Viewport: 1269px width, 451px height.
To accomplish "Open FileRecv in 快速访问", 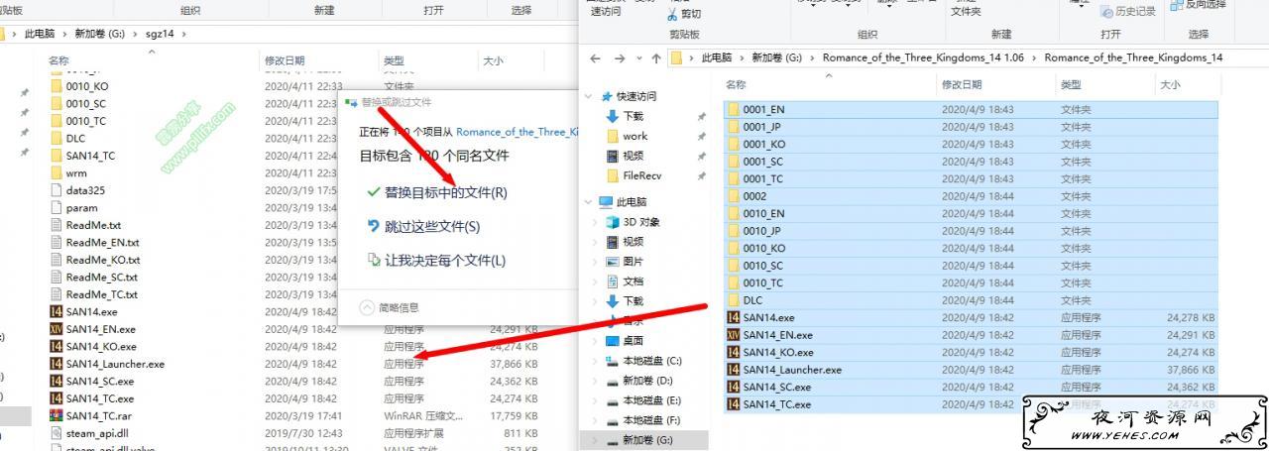I will point(641,175).
